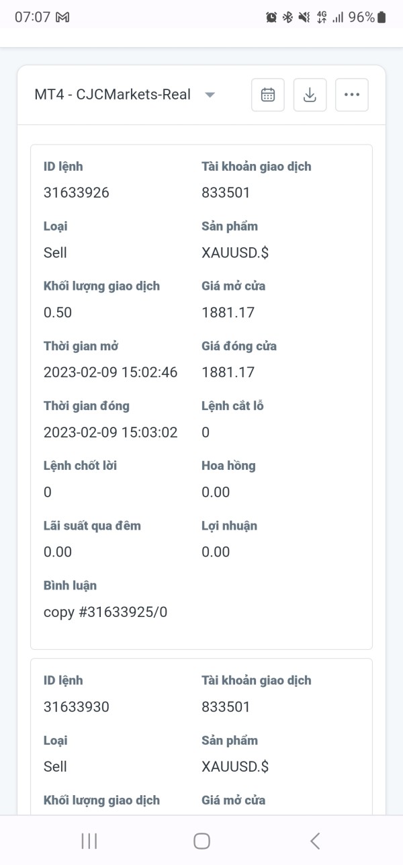Viewport: 403px width, 865px height.
Task: Tap the MT4 - CJCMarkets-Real server label
Action: pyautogui.click(x=113, y=95)
